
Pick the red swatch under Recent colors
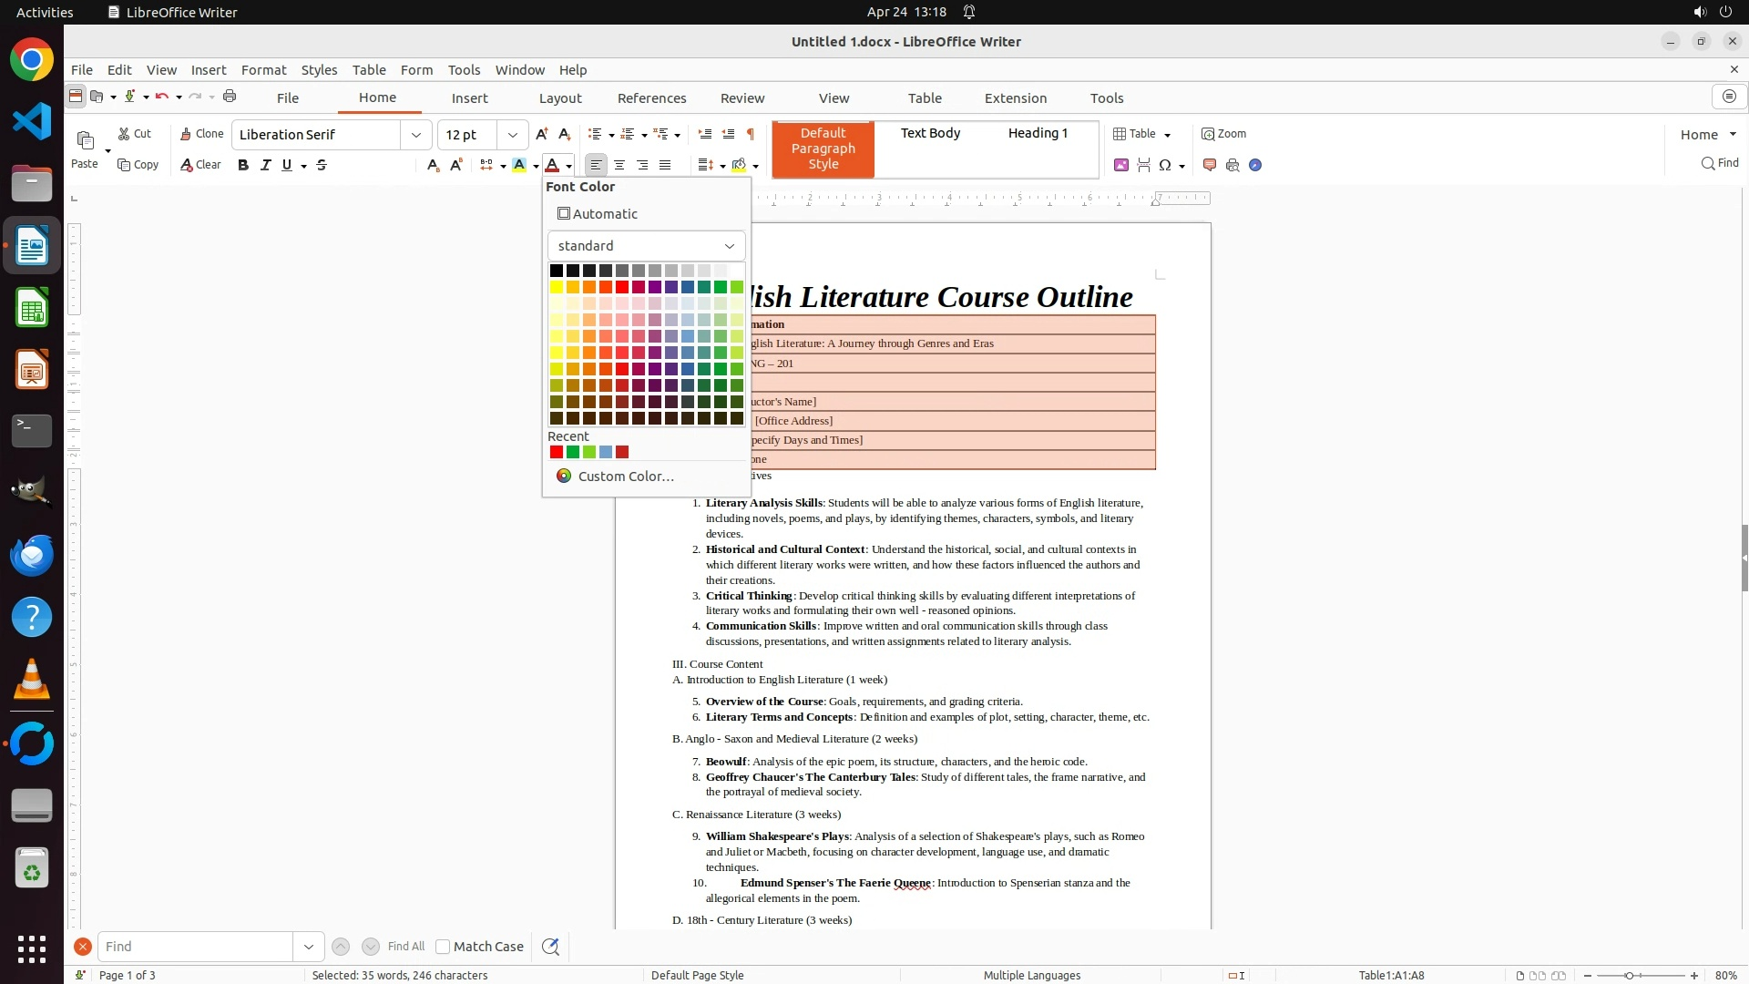coord(557,452)
